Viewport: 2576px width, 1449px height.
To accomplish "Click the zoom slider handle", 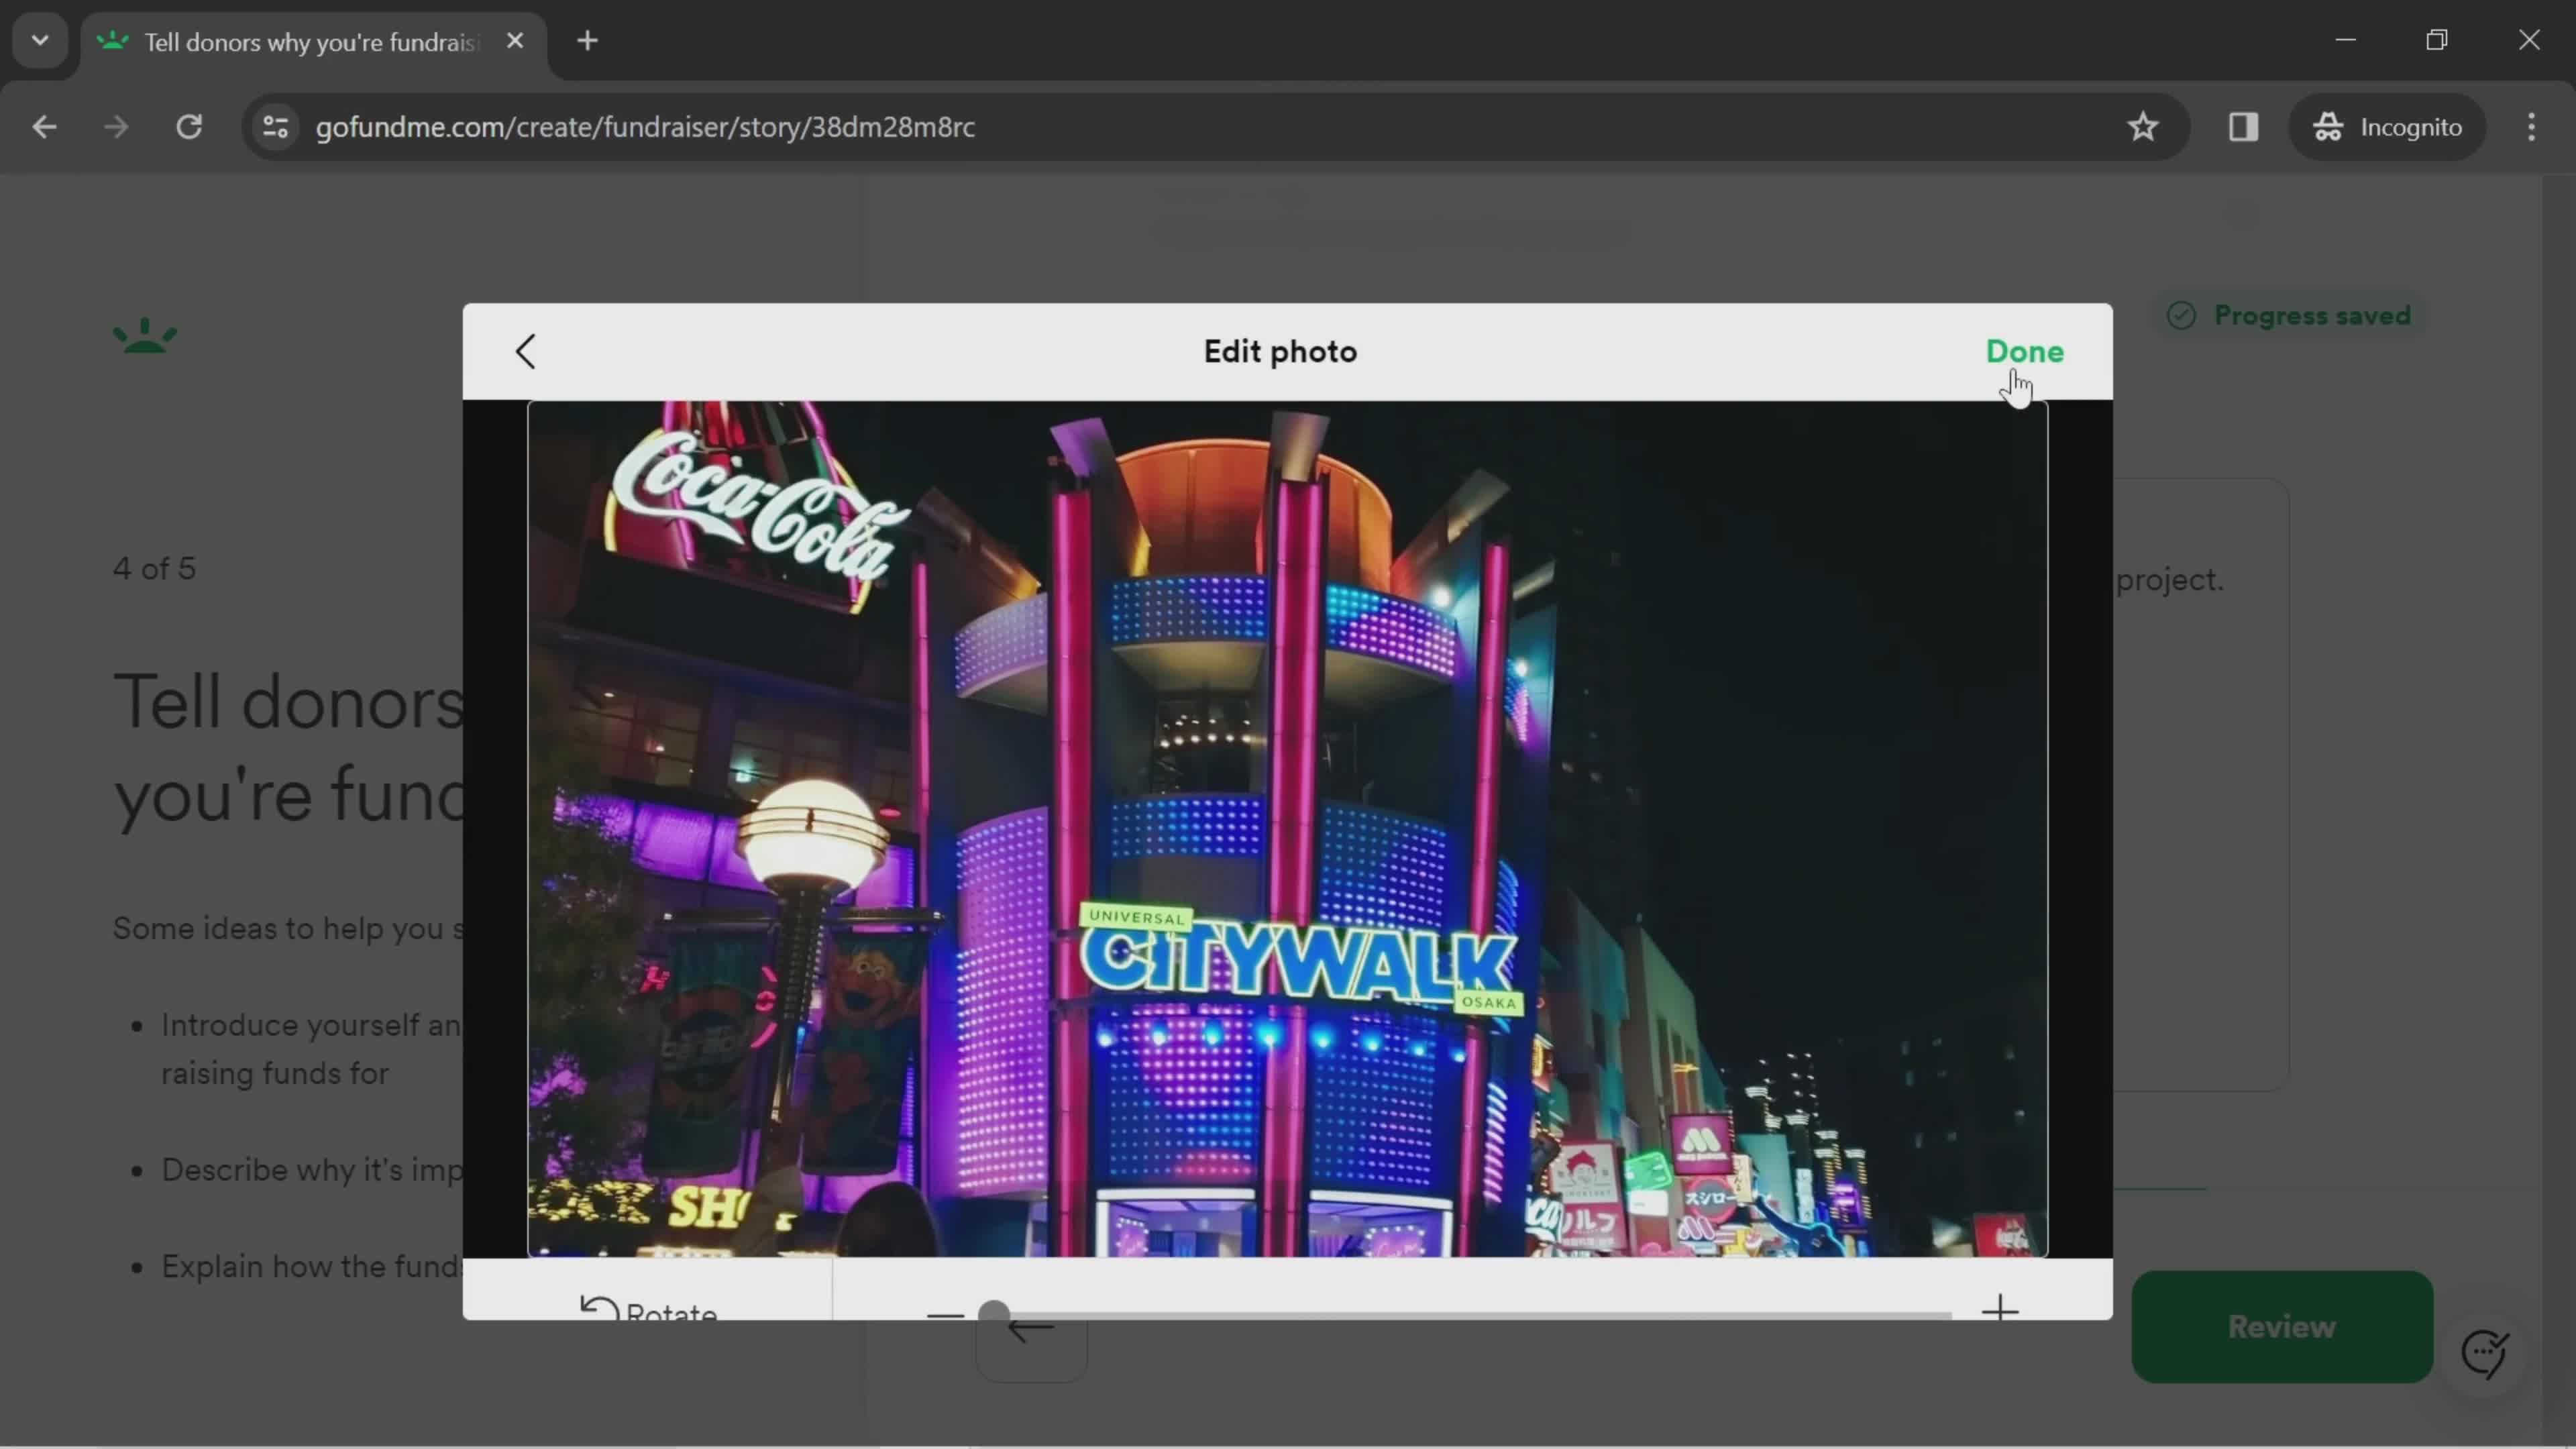I will (x=993, y=1312).
